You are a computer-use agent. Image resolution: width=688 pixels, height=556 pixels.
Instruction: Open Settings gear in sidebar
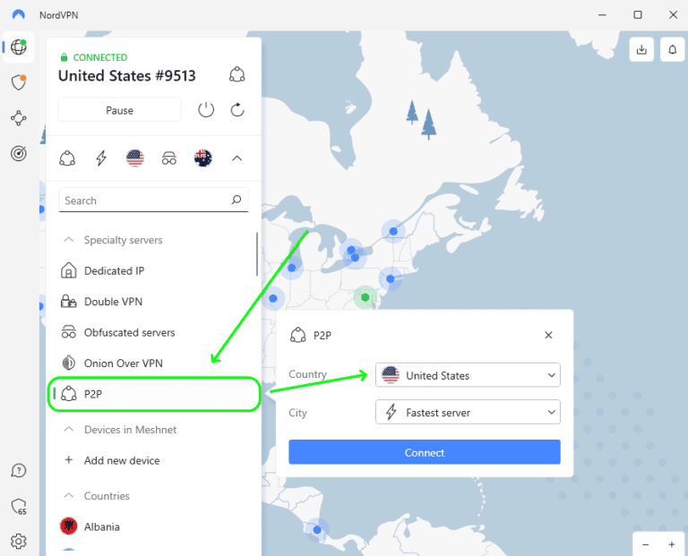tap(19, 542)
